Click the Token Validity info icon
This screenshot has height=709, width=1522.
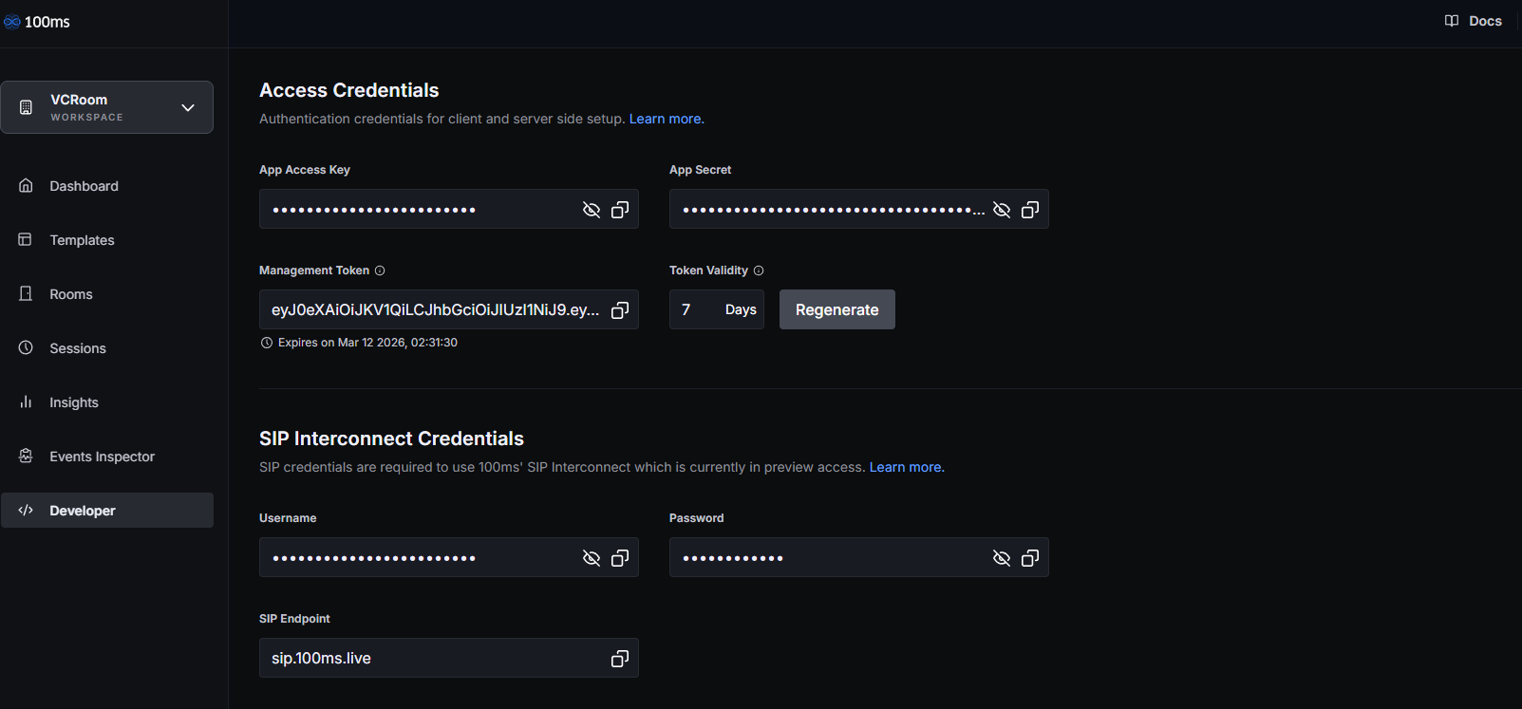pos(759,271)
